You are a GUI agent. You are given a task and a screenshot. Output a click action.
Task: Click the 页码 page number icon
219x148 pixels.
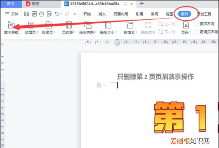pos(186,25)
